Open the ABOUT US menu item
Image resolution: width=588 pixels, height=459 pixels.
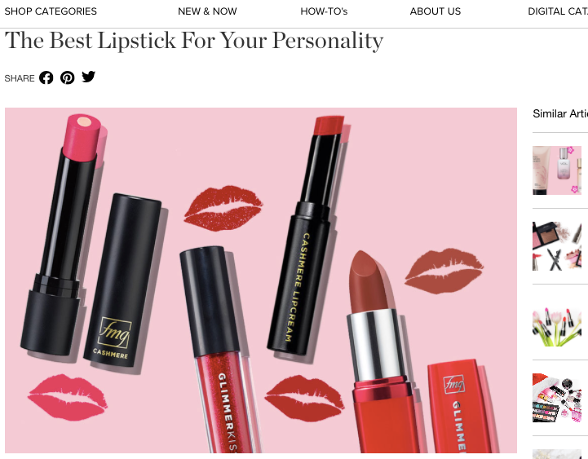(x=435, y=11)
